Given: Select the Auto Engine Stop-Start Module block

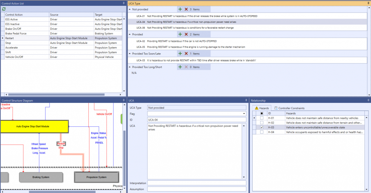Looking at the screenshot, I should pyautogui.click(x=34, y=126).
